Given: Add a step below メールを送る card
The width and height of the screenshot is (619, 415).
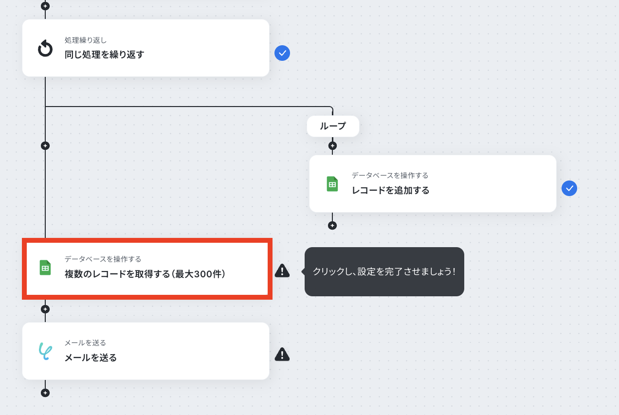Looking at the screenshot, I should 45,393.
